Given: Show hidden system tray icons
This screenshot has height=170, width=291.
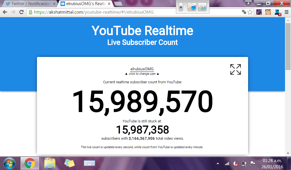Looking at the screenshot, I should pos(218,163).
